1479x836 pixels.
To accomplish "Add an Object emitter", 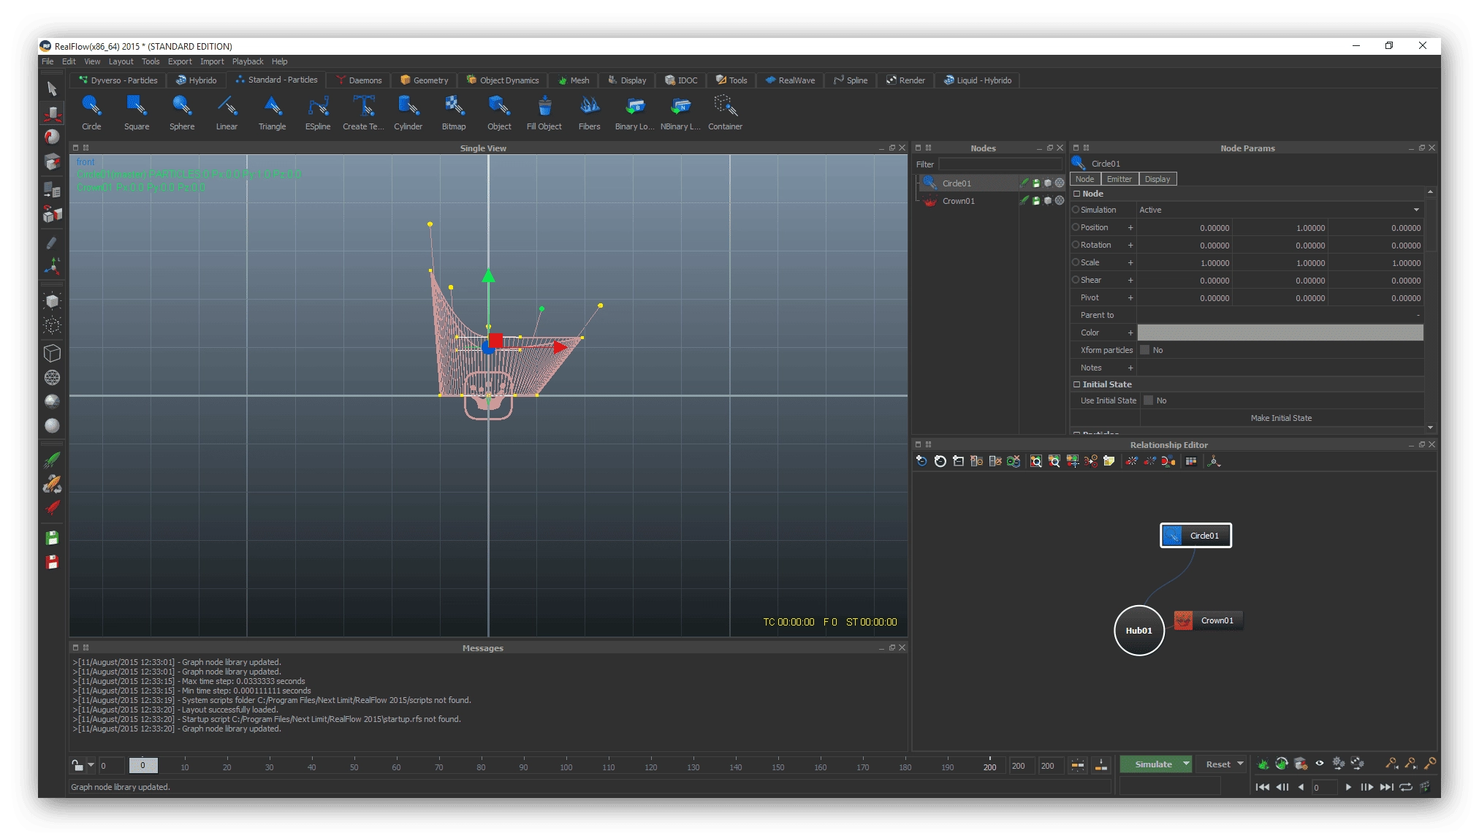I will [499, 113].
